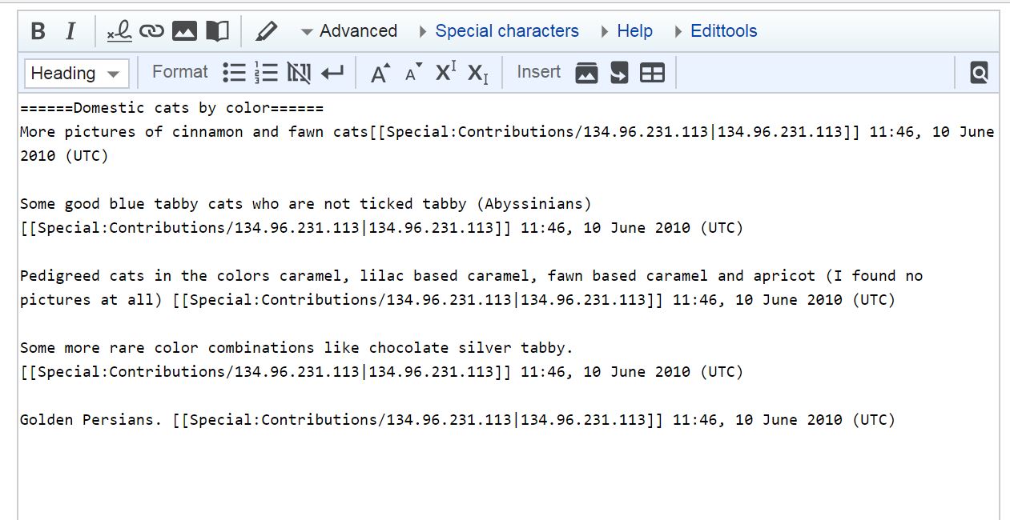Insert a line break arrow icon
The height and width of the screenshot is (520, 1010).
point(332,73)
